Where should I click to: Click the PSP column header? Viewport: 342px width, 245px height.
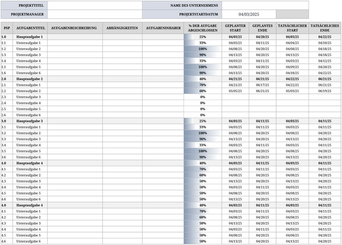[x=7, y=28]
